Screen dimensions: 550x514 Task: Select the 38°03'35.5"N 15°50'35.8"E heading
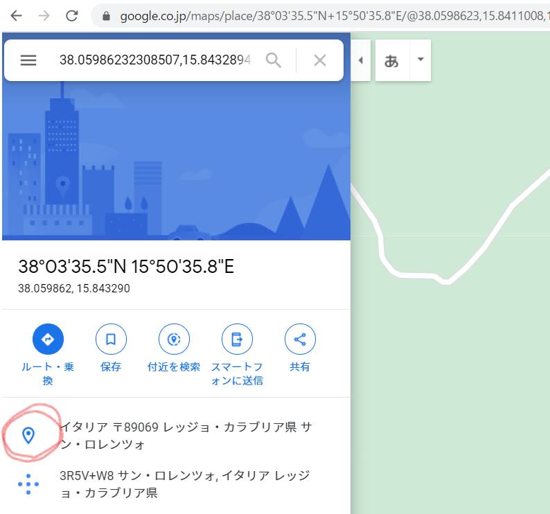point(126,267)
